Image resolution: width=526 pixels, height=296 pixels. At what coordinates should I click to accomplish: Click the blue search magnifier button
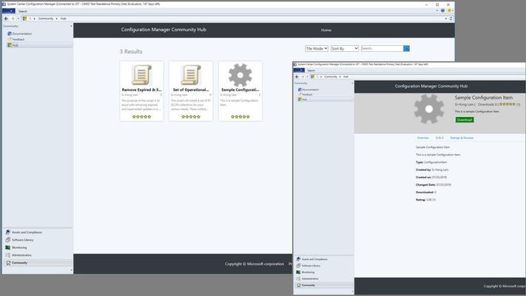coord(406,49)
